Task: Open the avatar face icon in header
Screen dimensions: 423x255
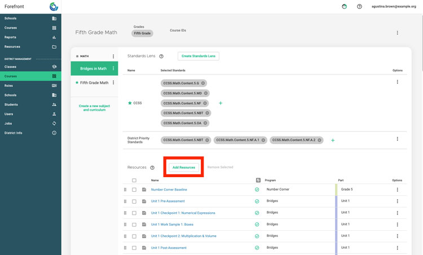Action: 344,6
